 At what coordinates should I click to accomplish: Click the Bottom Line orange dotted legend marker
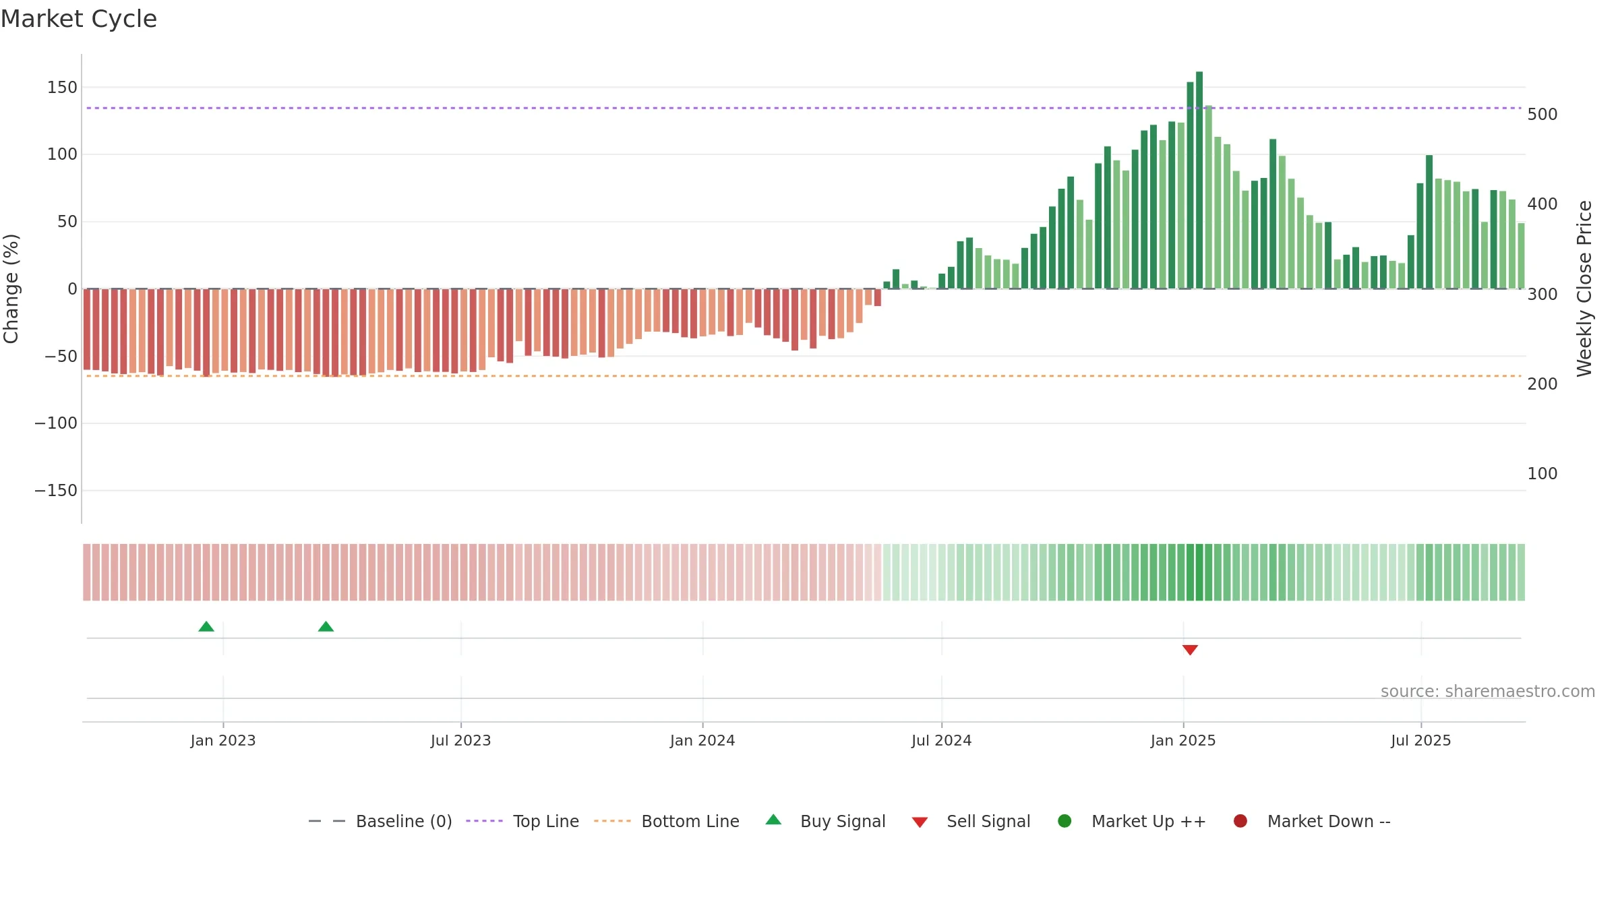[x=613, y=822]
